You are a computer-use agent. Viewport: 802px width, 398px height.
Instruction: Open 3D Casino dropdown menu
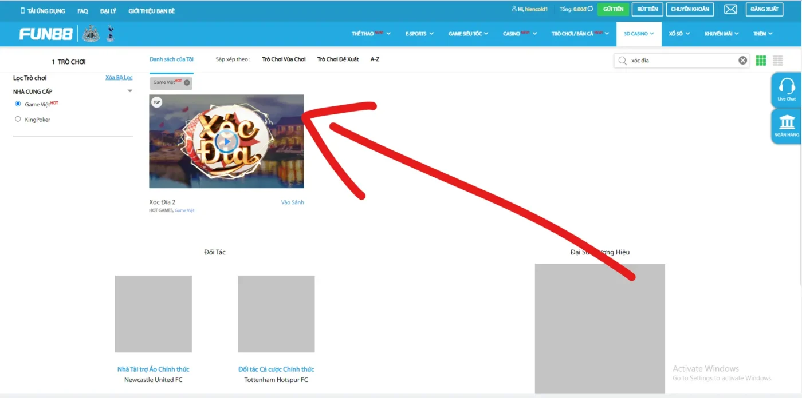tap(639, 34)
